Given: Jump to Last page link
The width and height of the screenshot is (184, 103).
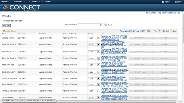Looking at the screenshot, I should [x=175, y=31].
